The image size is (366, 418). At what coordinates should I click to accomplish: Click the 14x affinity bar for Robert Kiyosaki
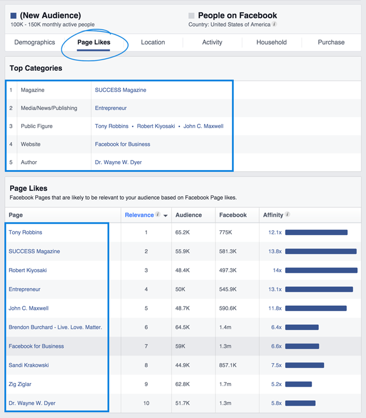[x=321, y=270]
